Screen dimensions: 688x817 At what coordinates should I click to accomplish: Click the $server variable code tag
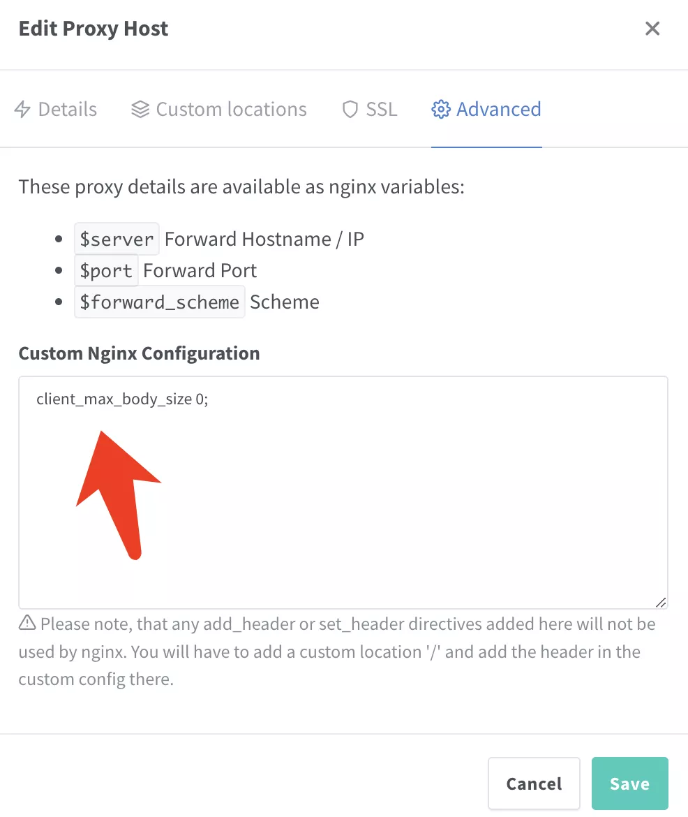pos(117,239)
